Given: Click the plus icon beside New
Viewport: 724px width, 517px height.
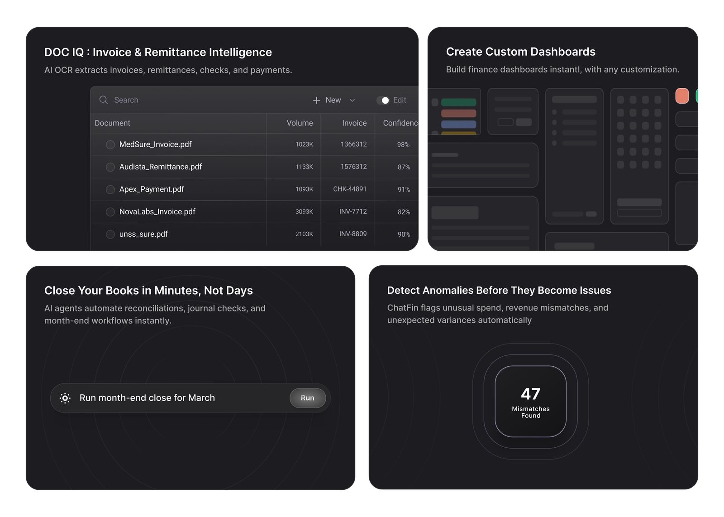Looking at the screenshot, I should click(x=316, y=100).
